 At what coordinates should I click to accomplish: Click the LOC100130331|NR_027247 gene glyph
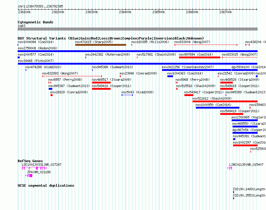click(34, 168)
